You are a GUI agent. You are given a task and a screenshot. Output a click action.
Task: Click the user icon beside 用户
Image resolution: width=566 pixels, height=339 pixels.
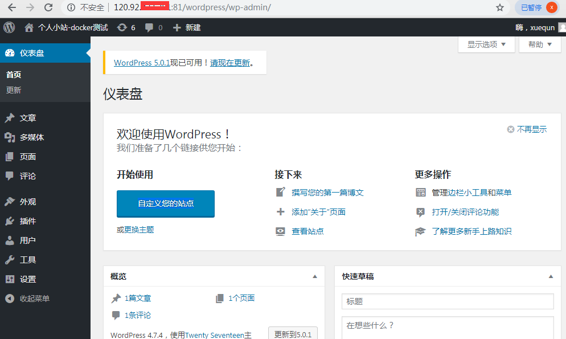tap(10, 240)
